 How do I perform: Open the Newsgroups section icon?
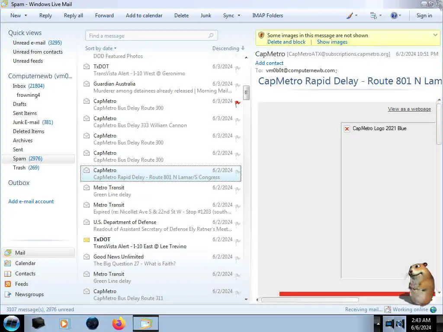click(8, 294)
